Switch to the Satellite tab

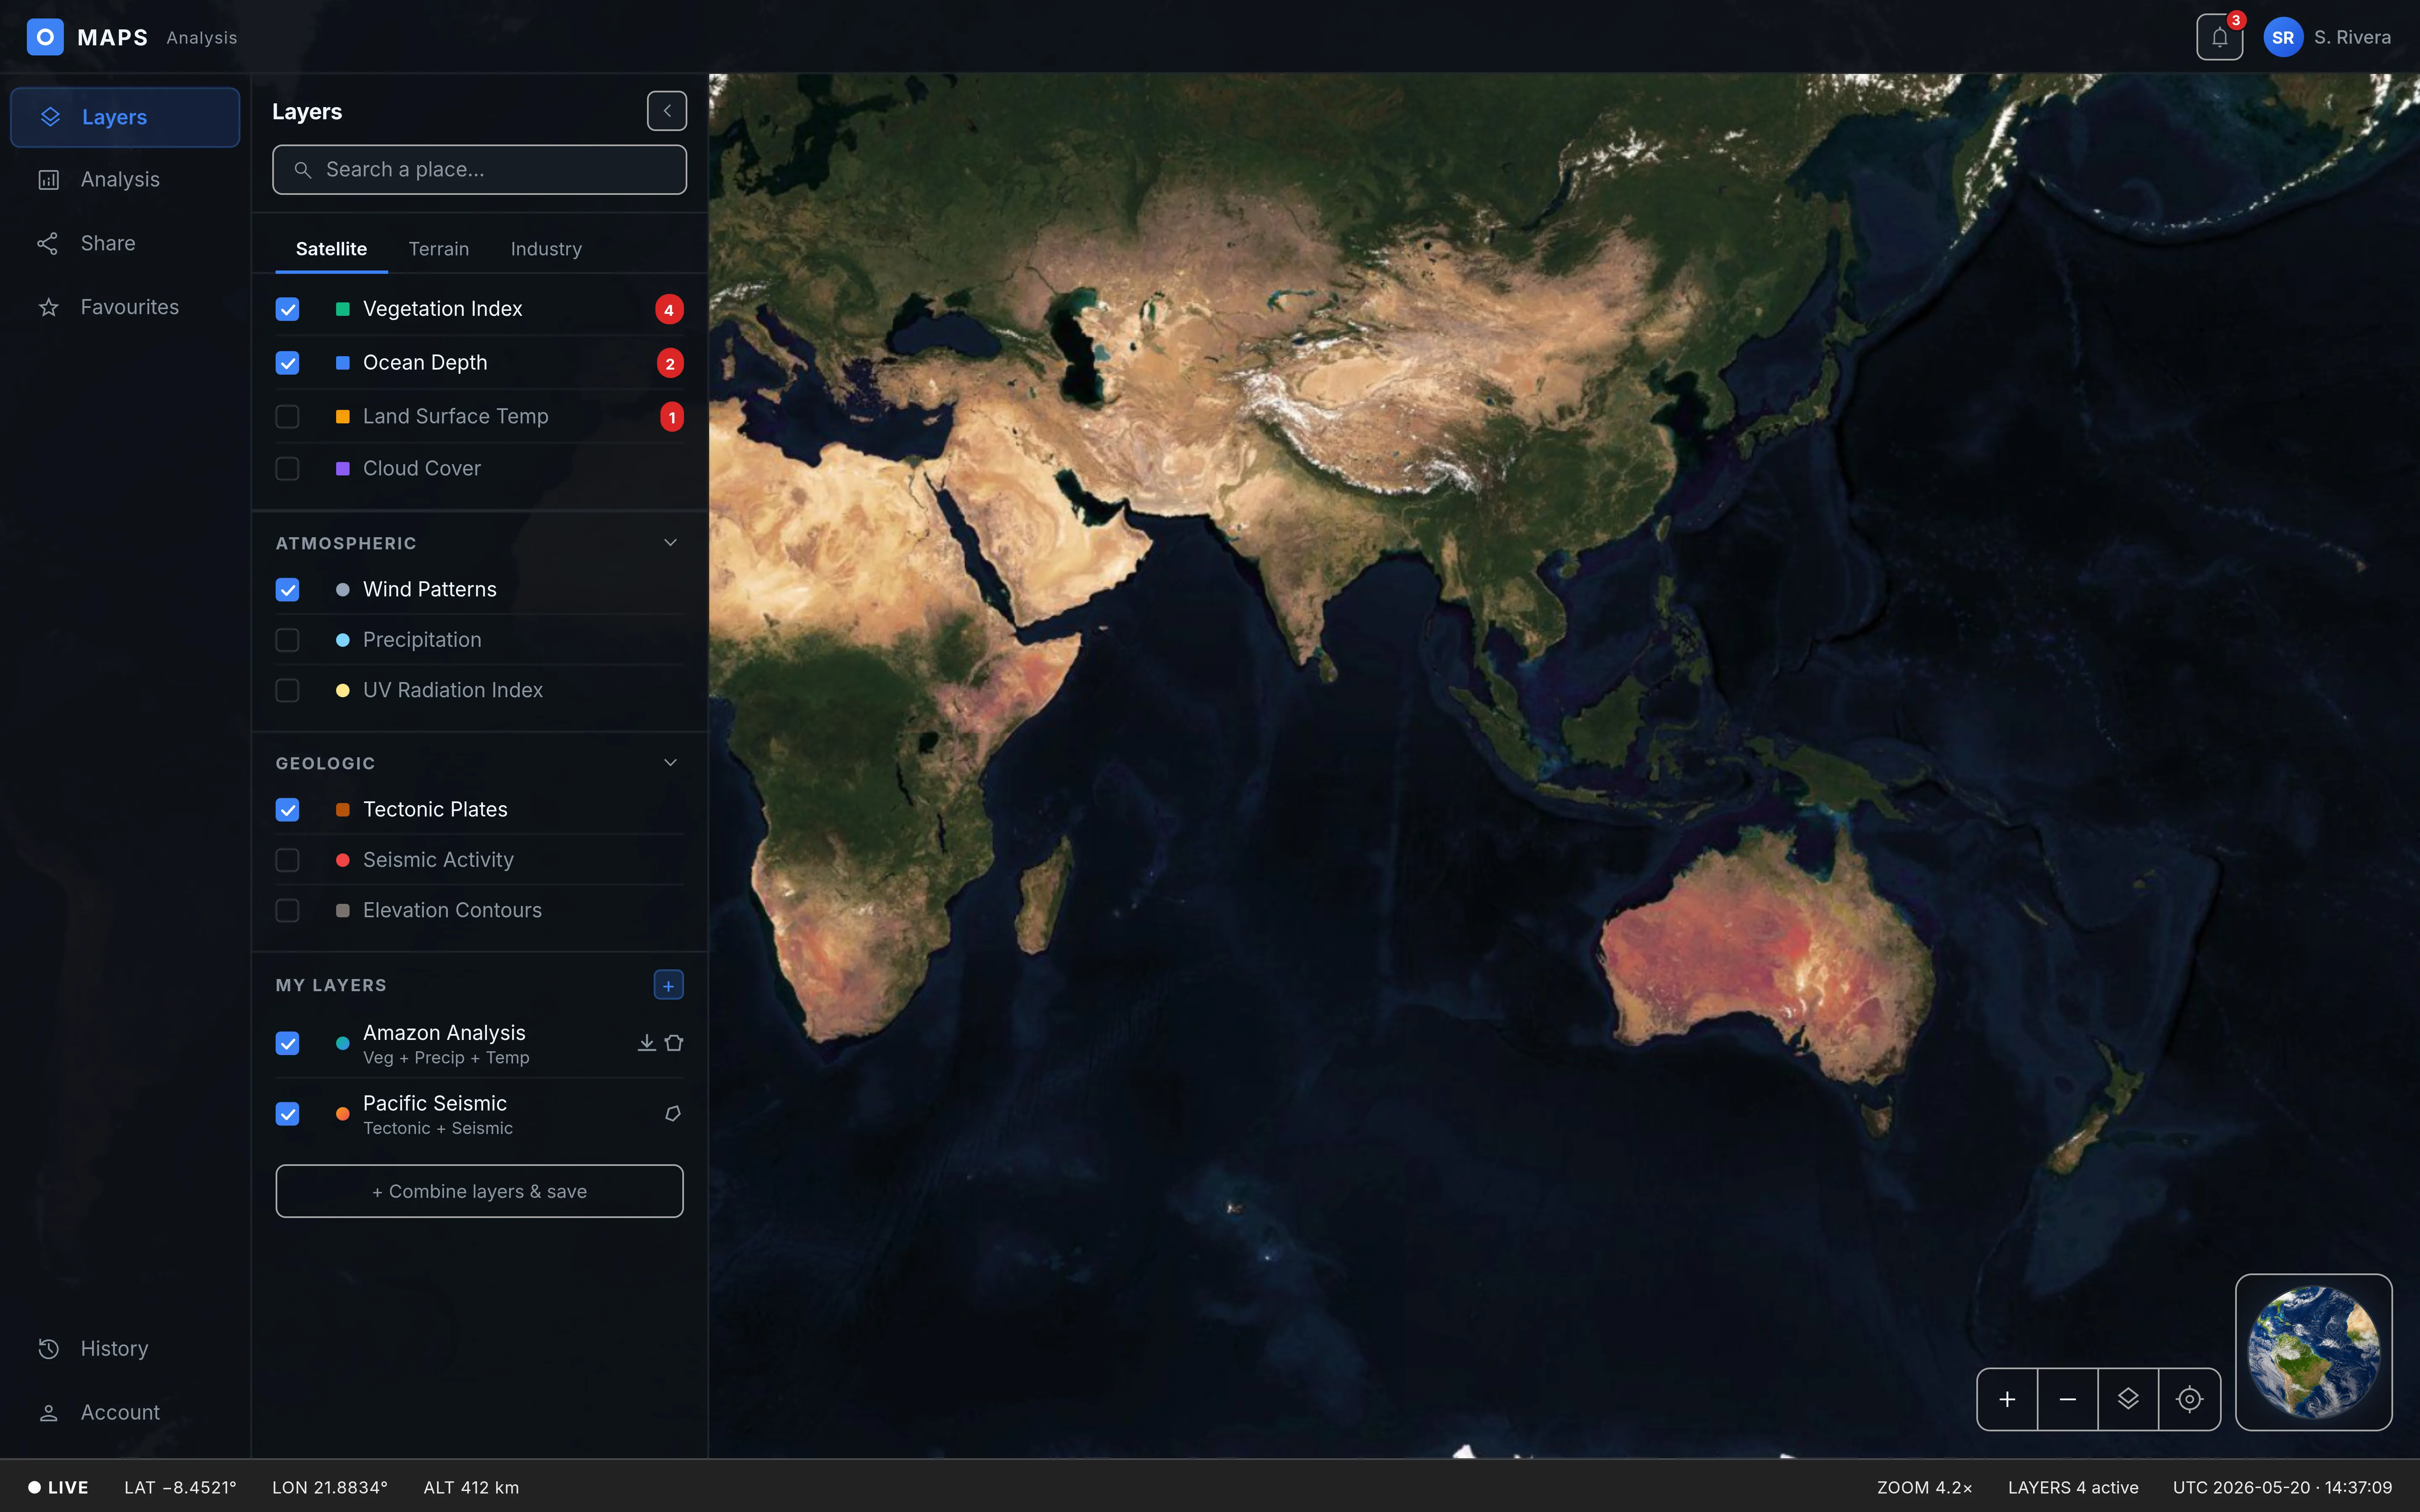[x=331, y=249]
